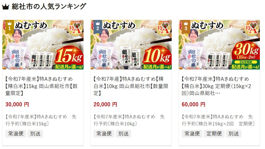Open the 10kg rice product image
265x149 pixels.
(131, 45)
